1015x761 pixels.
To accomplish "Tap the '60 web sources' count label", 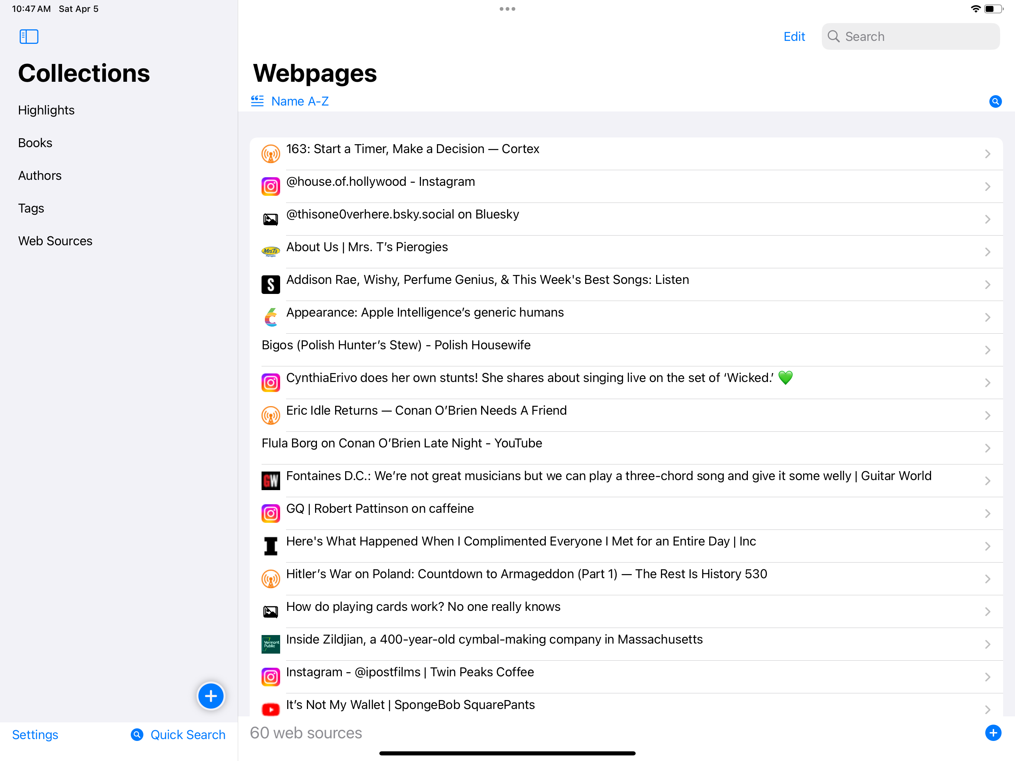I will pyautogui.click(x=306, y=733).
